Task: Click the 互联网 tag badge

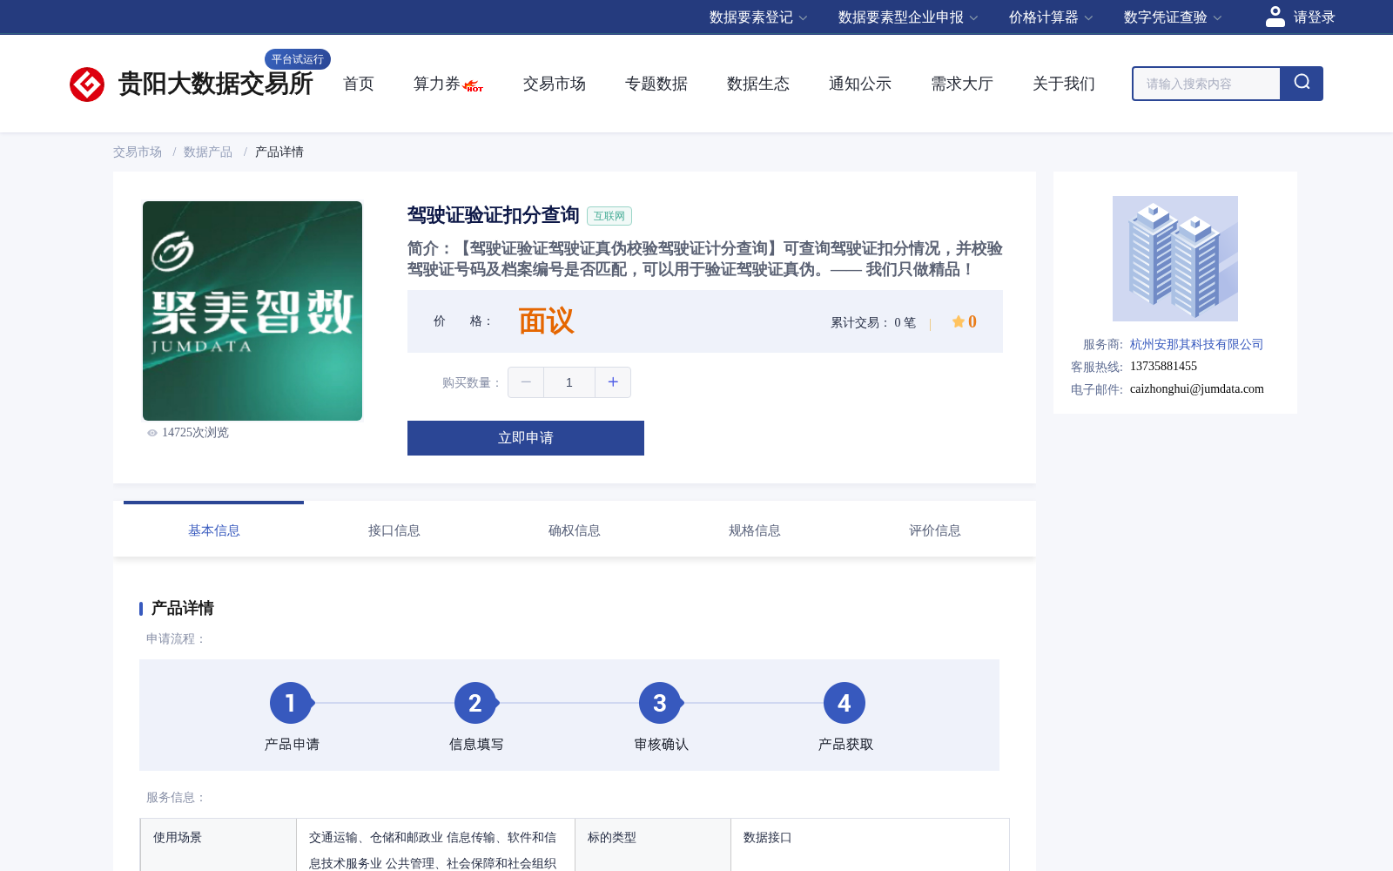Action: [609, 216]
